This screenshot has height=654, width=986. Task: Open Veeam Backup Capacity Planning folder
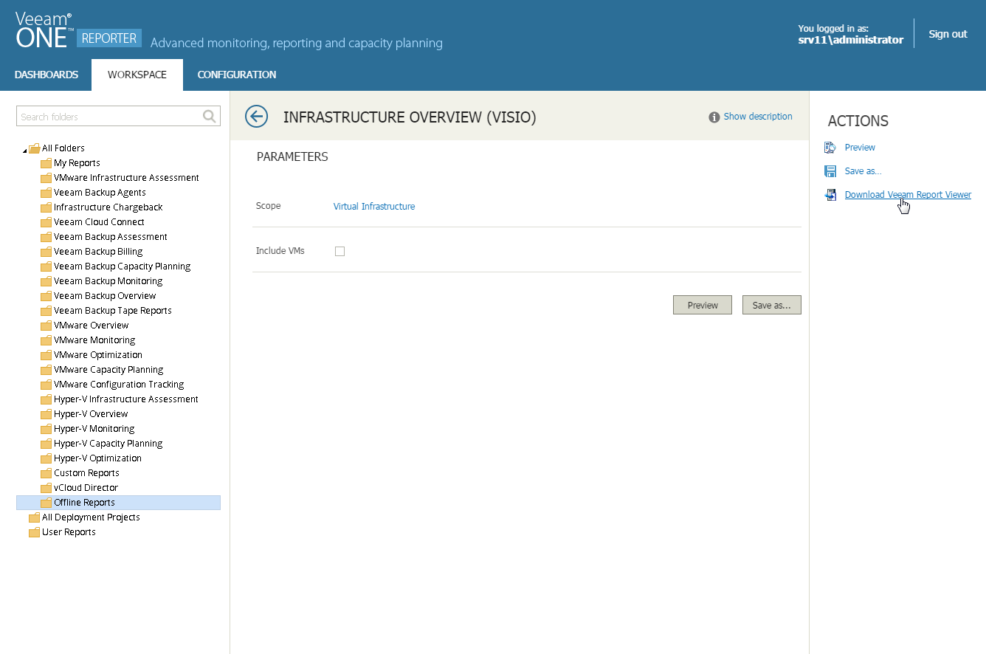122,266
